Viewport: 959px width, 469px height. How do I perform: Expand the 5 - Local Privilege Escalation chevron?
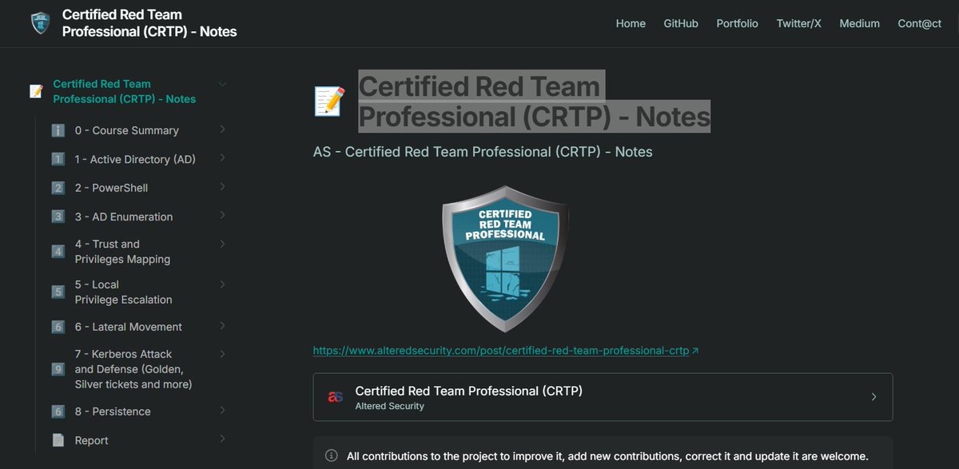tap(222, 284)
